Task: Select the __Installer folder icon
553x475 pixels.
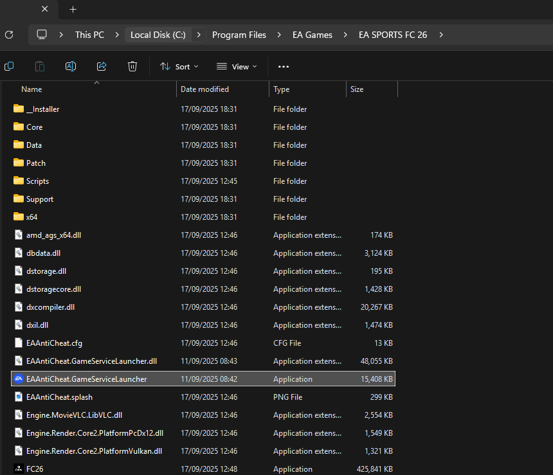Action: (x=19, y=109)
